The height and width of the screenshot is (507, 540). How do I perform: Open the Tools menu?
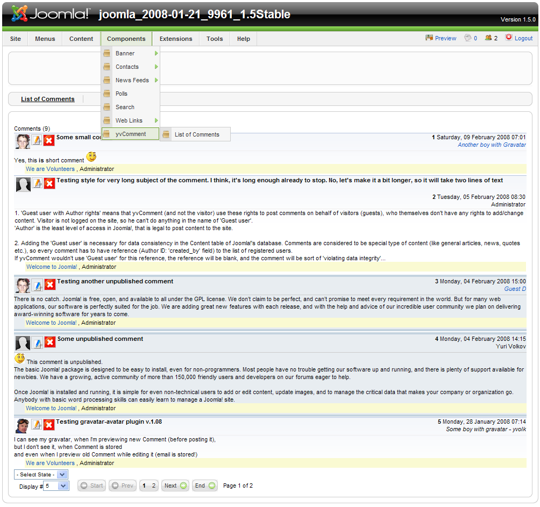(x=215, y=39)
